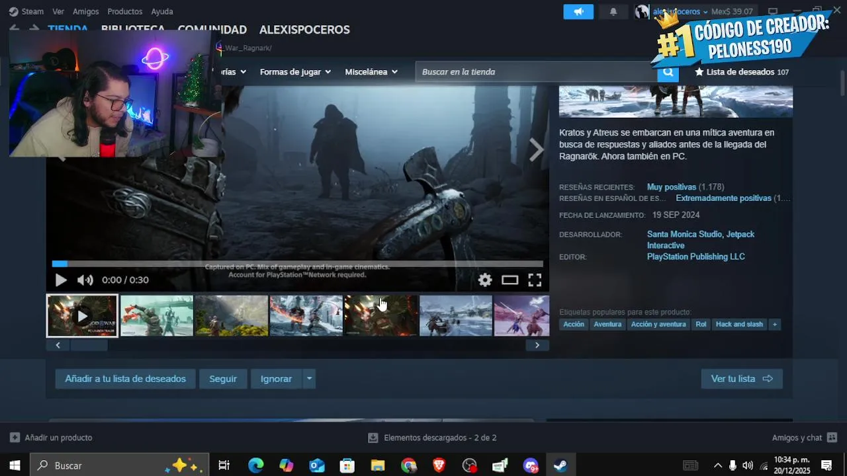Open the Ayuda menu

[x=162, y=11]
